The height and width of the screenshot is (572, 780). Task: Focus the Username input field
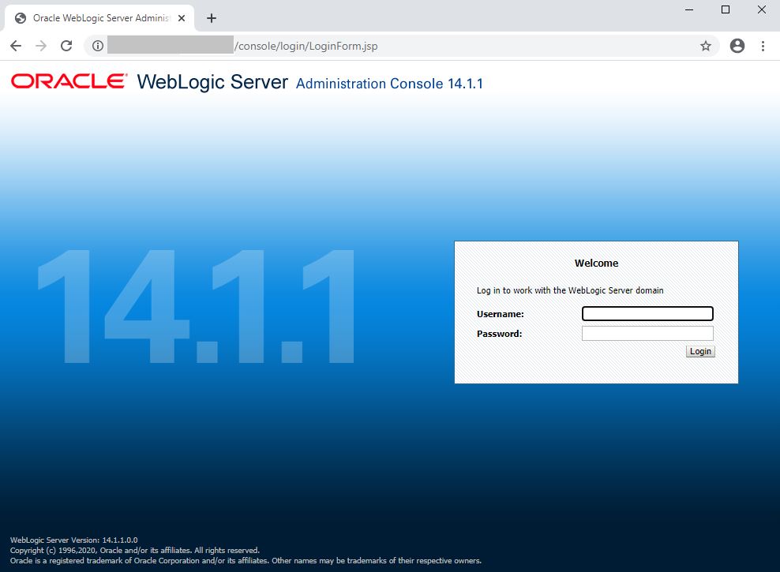coord(647,313)
